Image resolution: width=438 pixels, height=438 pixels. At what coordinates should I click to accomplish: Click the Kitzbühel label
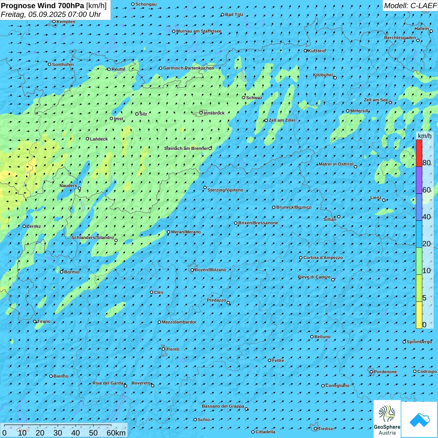[x=323, y=75]
